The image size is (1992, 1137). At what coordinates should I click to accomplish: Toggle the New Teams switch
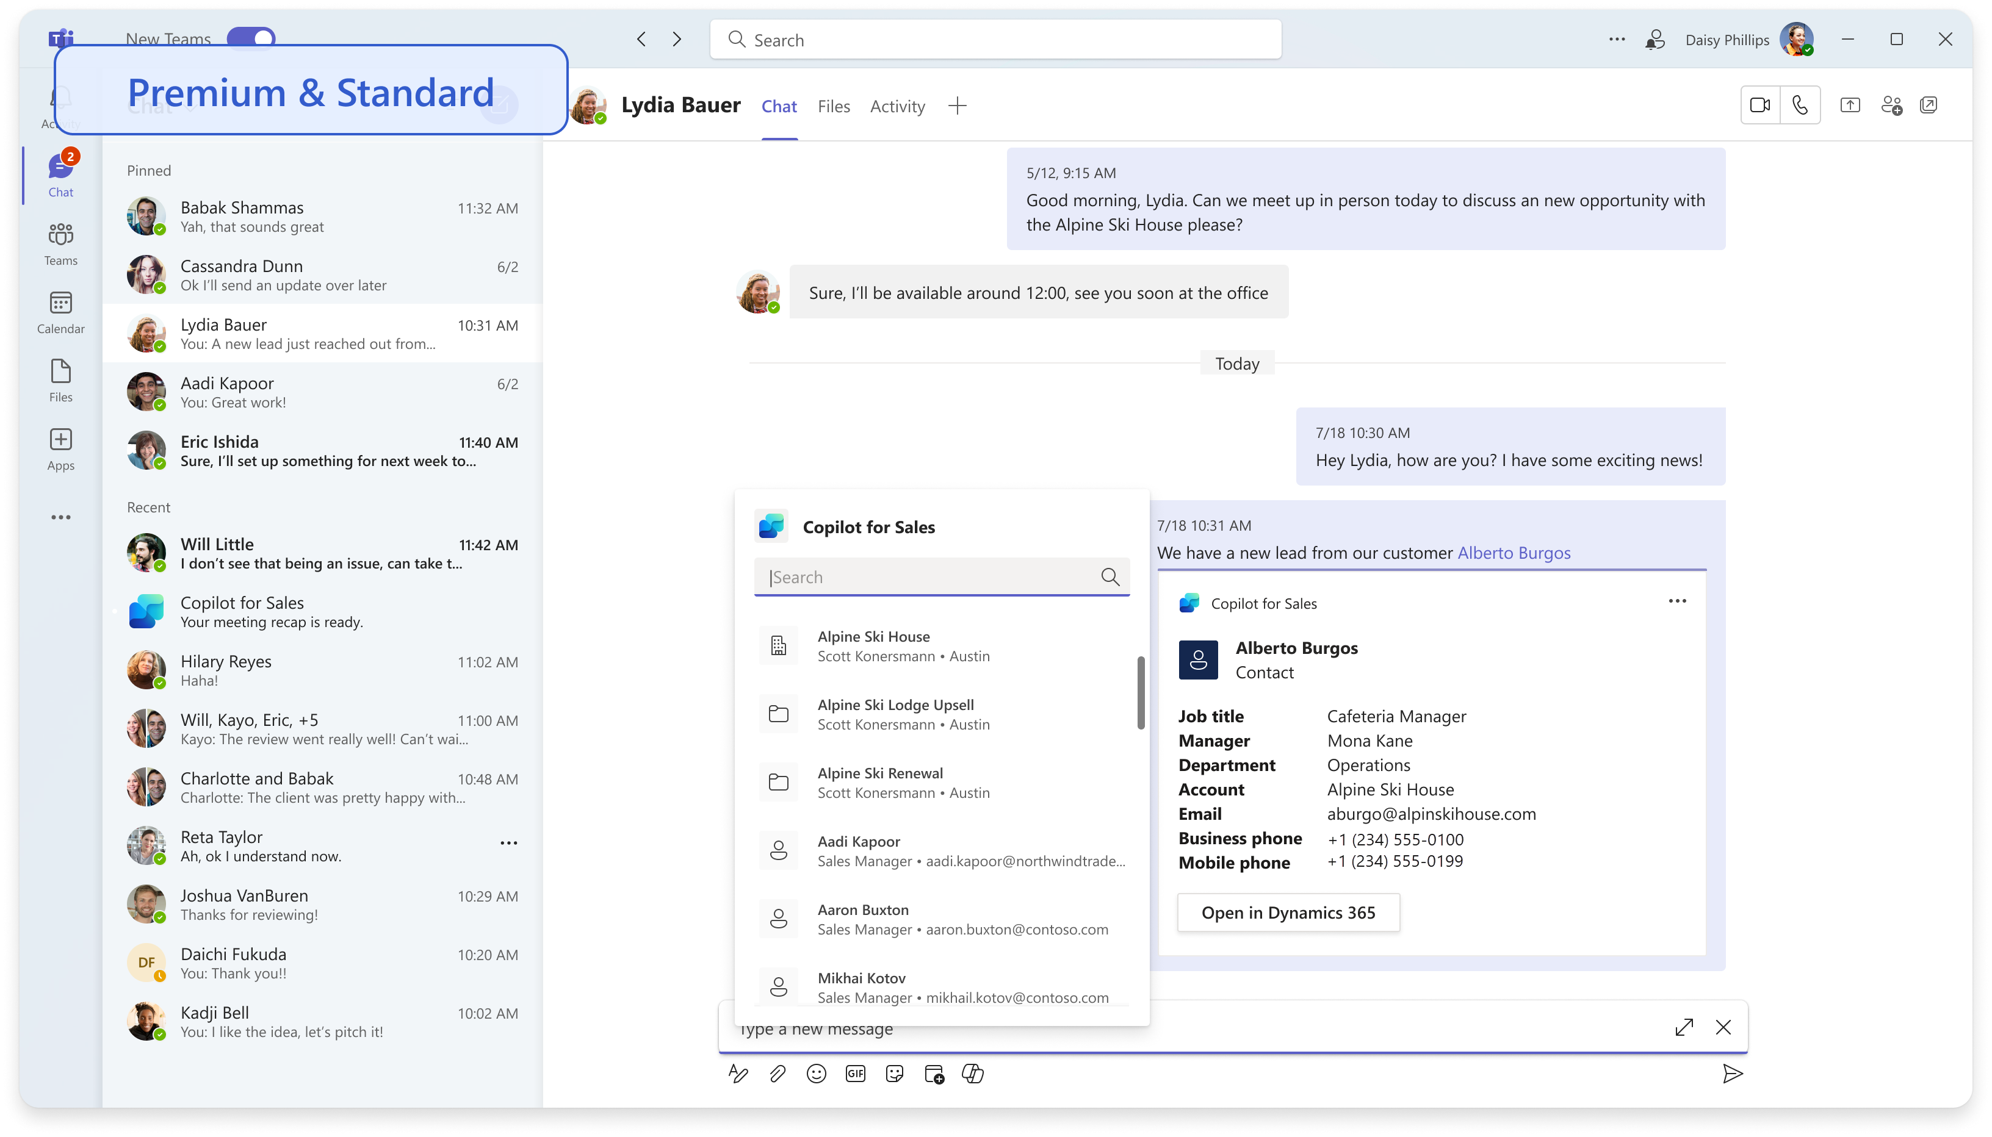(251, 37)
